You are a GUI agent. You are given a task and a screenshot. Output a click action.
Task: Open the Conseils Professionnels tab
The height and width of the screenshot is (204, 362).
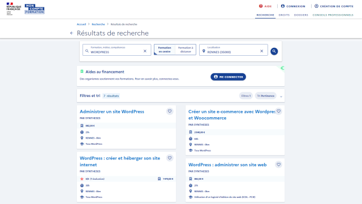coord(333,15)
